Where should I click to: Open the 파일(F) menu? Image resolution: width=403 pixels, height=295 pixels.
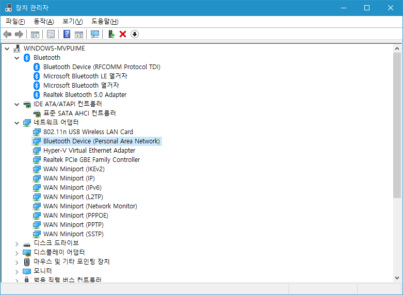point(15,22)
